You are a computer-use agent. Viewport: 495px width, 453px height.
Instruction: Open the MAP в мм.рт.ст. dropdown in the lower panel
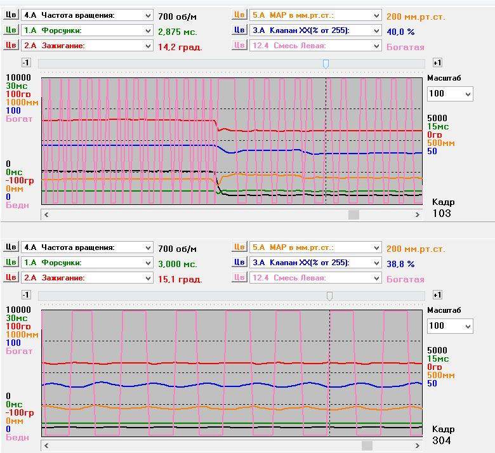[x=376, y=247]
